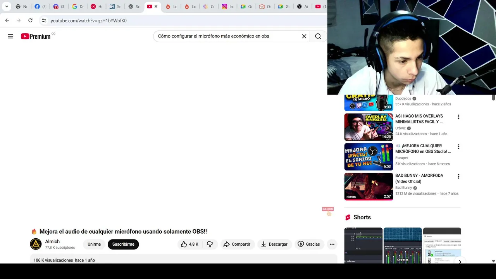This screenshot has width=496, height=279.
Task: Open the UrbVic channel name
Action: [400, 128]
